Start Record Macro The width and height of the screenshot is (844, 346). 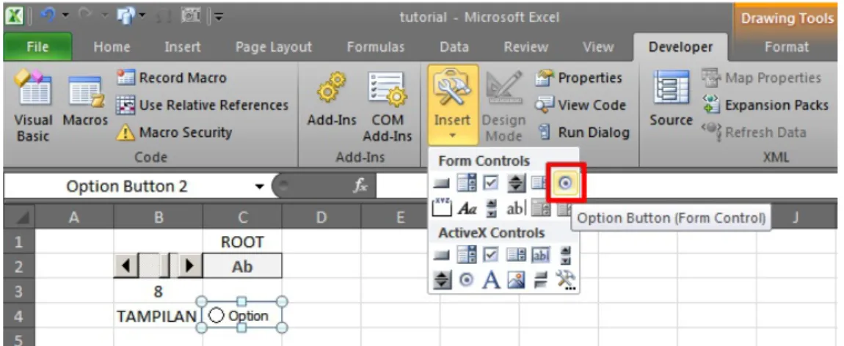(x=171, y=78)
